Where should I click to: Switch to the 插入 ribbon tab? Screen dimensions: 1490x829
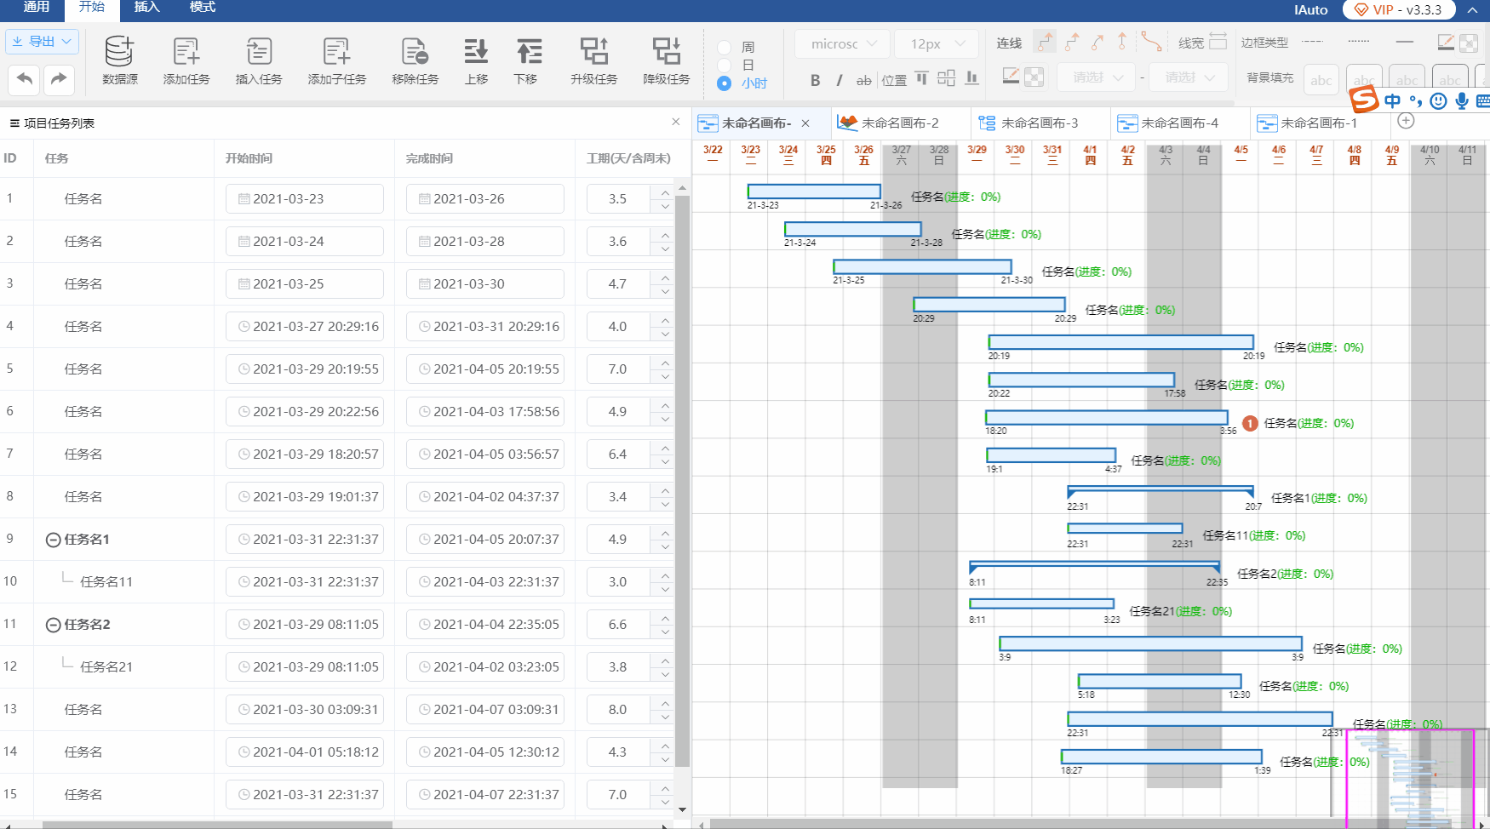click(146, 8)
